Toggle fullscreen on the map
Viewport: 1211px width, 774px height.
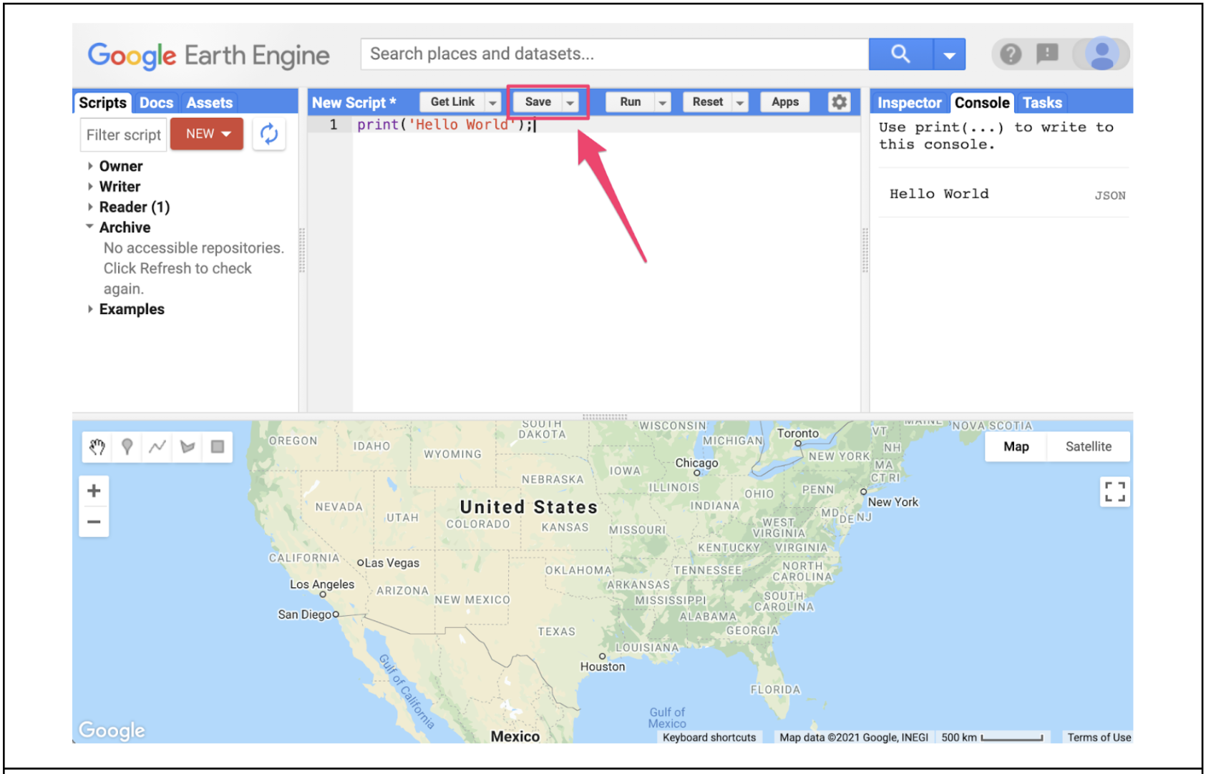(x=1114, y=492)
